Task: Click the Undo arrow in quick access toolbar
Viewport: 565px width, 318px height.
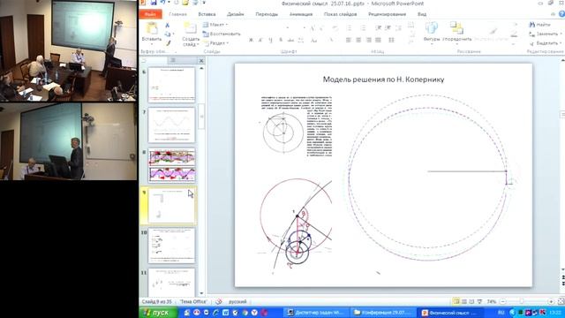Action: coord(162,3)
